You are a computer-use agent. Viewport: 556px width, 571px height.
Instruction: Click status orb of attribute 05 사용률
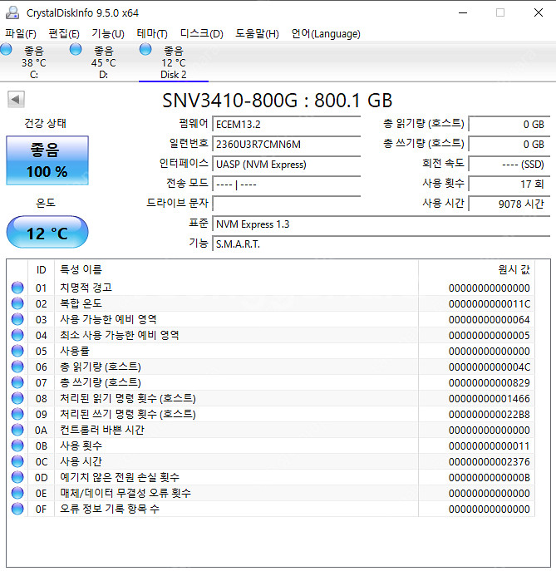click(17, 351)
